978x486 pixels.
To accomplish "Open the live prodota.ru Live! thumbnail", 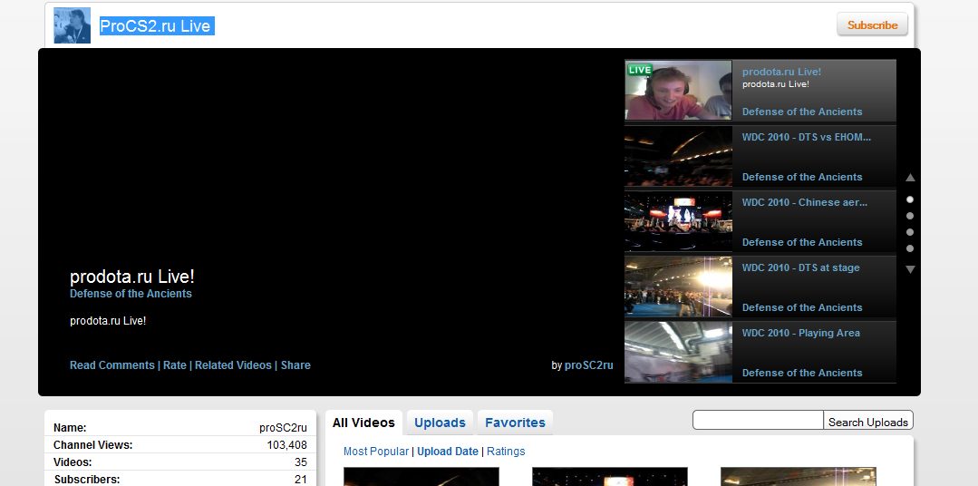I will (678, 91).
